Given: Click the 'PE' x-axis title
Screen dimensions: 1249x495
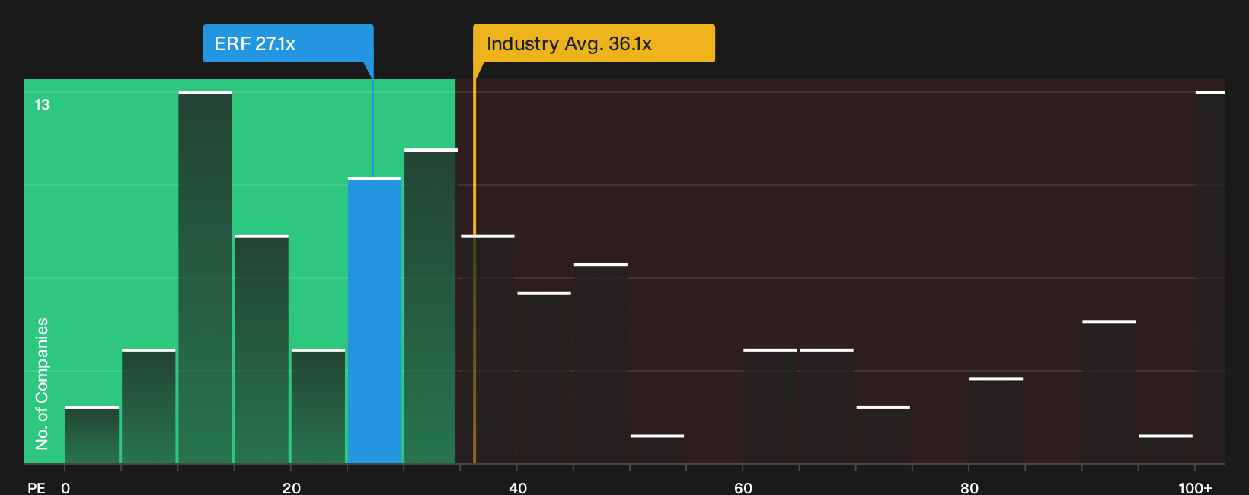Looking at the screenshot, I should [x=37, y=487].
